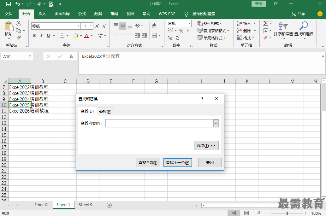Open the AutoSum function
This screenshot has height=216, width=326.
[265, 23]
